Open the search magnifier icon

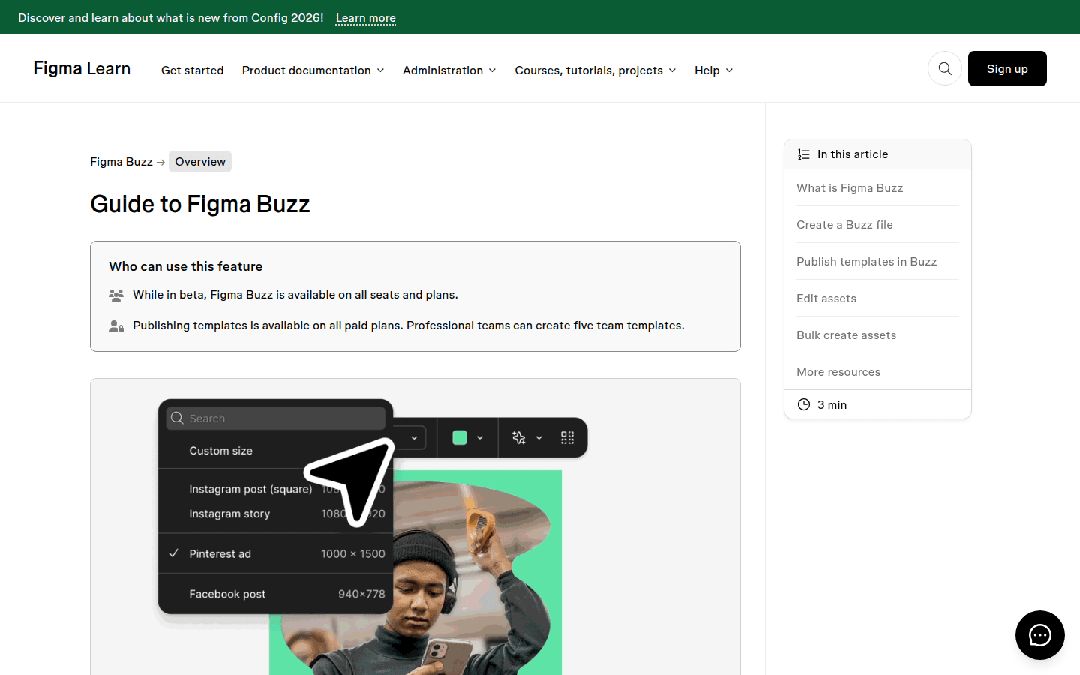tap(945, 69)
